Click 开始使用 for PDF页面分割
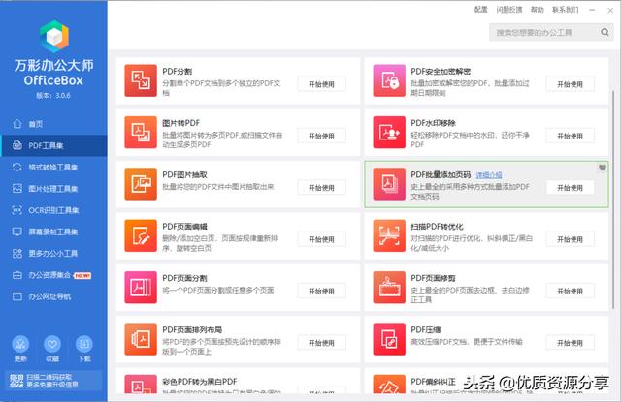 321,292
